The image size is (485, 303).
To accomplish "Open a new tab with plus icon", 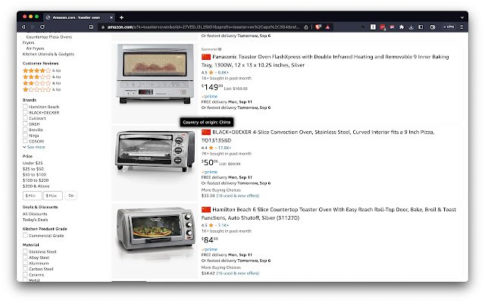I will 121,17.
